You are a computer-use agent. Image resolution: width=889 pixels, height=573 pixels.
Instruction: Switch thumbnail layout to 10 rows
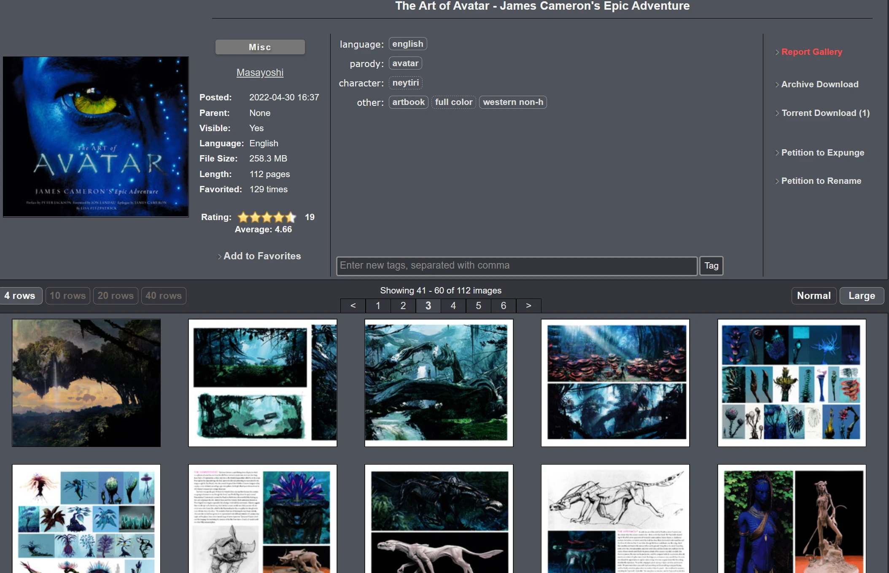[67, 296]
